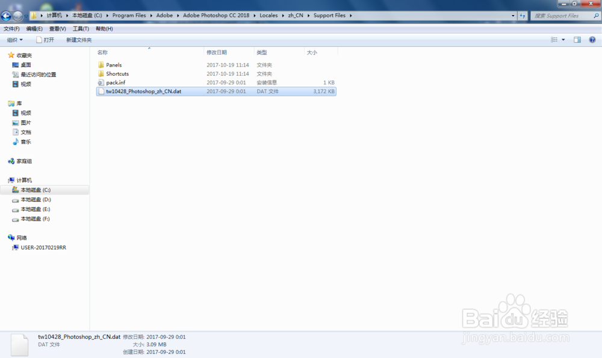The height and width of the screenshot is (358, 602).
Task: Click 本地磁盘 (C:) in address breadcrumb
Action: (x=87, y=15)
